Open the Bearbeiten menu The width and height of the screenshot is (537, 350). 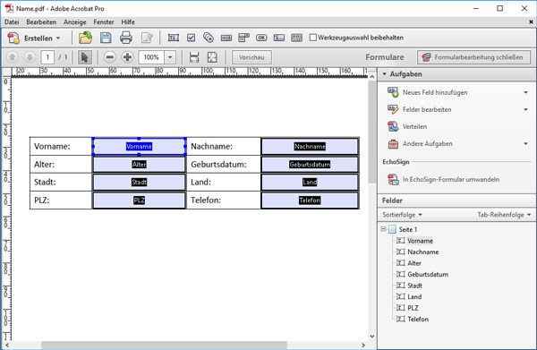tap(41, 21)
